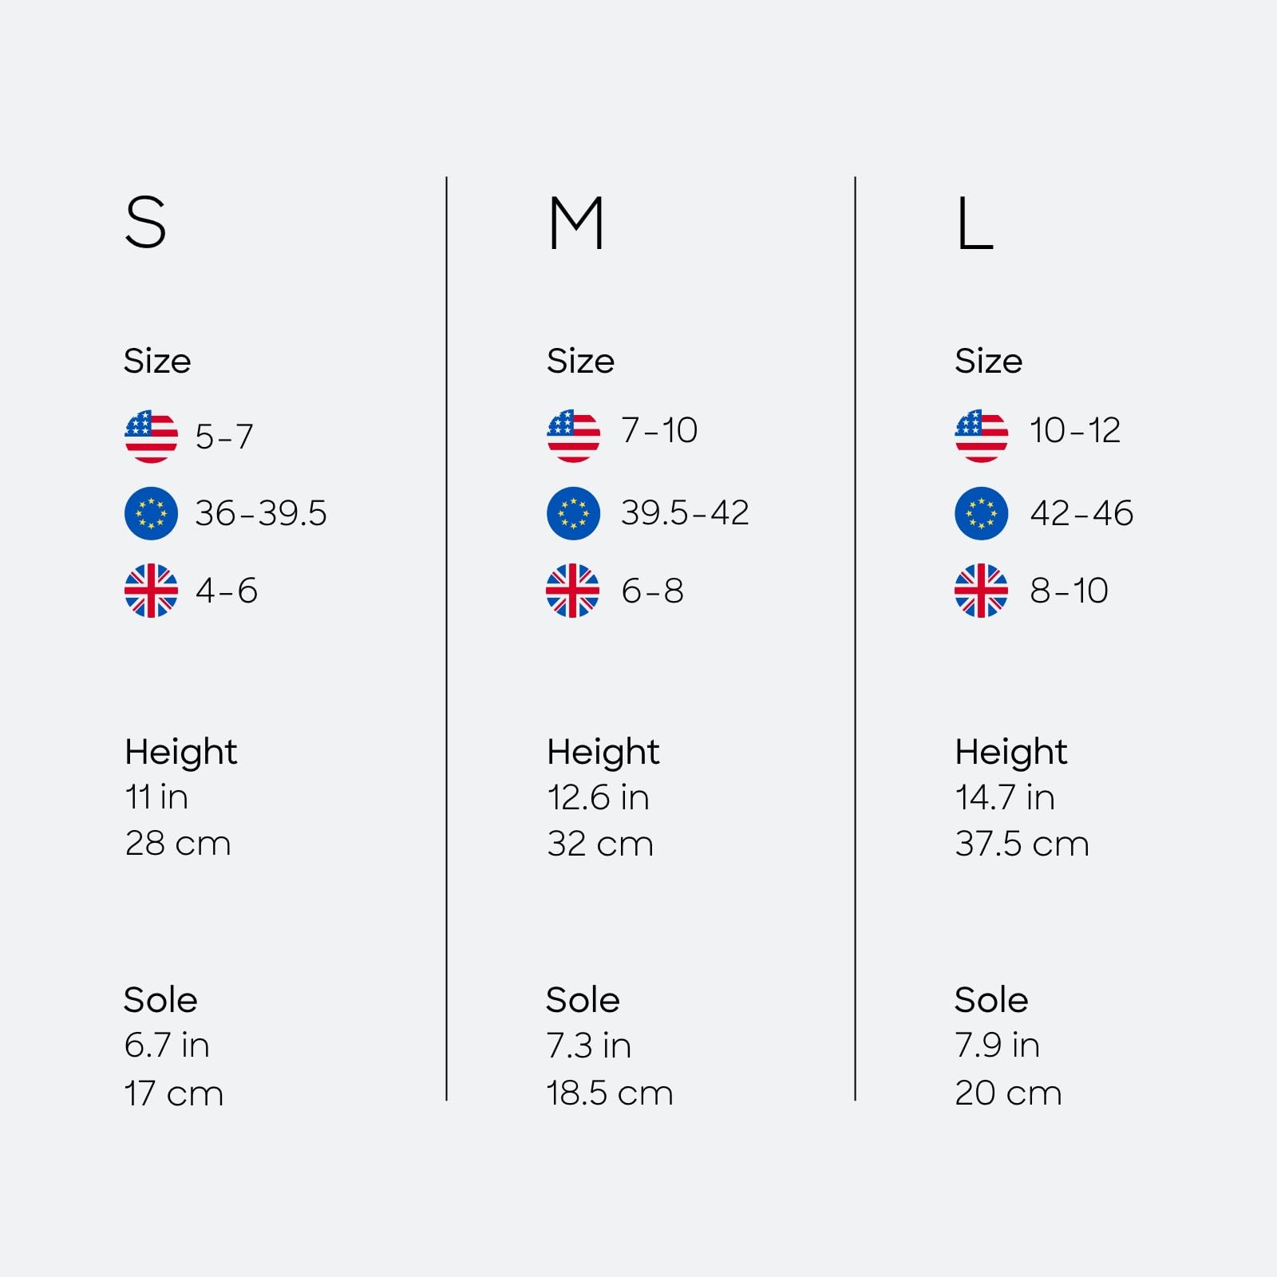Click the US flag icon under size M
This screenshot has width=1277, height=1277.
573,436
